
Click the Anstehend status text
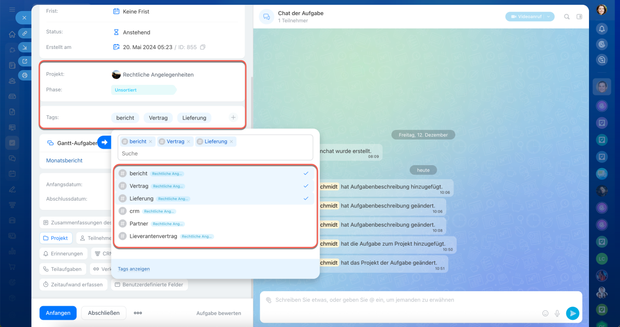tap(137, 32)
